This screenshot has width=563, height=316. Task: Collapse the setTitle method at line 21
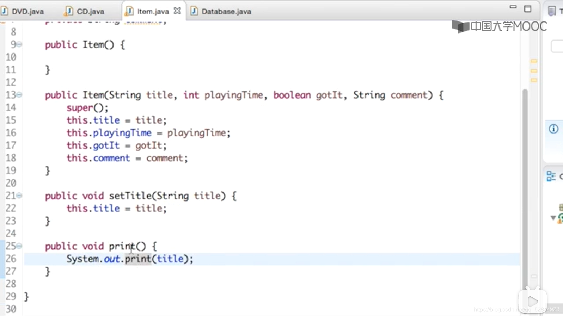coord(19,196)
